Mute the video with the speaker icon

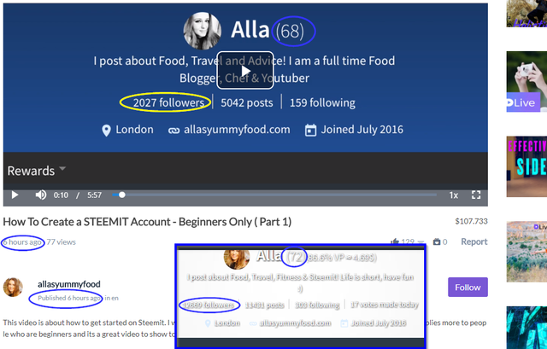(41, 195)
